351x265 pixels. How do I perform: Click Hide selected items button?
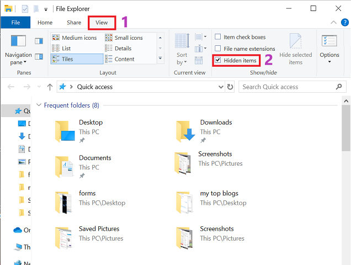(x=295, y=49)
